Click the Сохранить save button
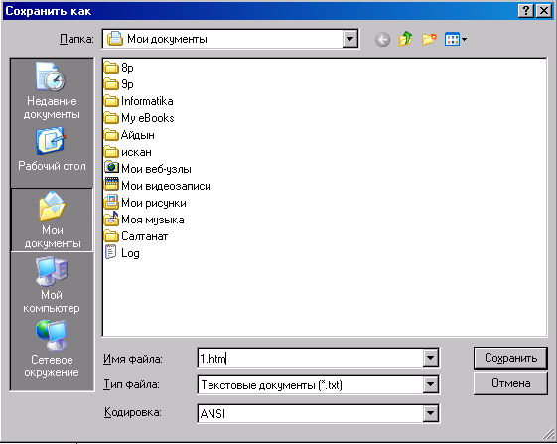This screenshot has height=444, width=557. pos(510,358)
